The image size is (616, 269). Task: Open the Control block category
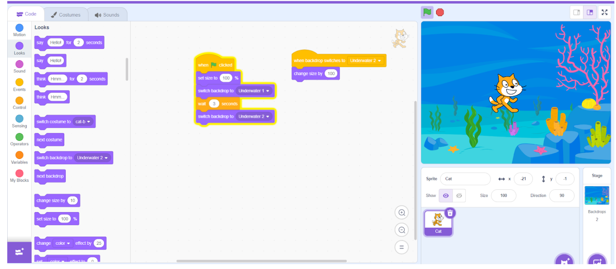coord(19,103)
